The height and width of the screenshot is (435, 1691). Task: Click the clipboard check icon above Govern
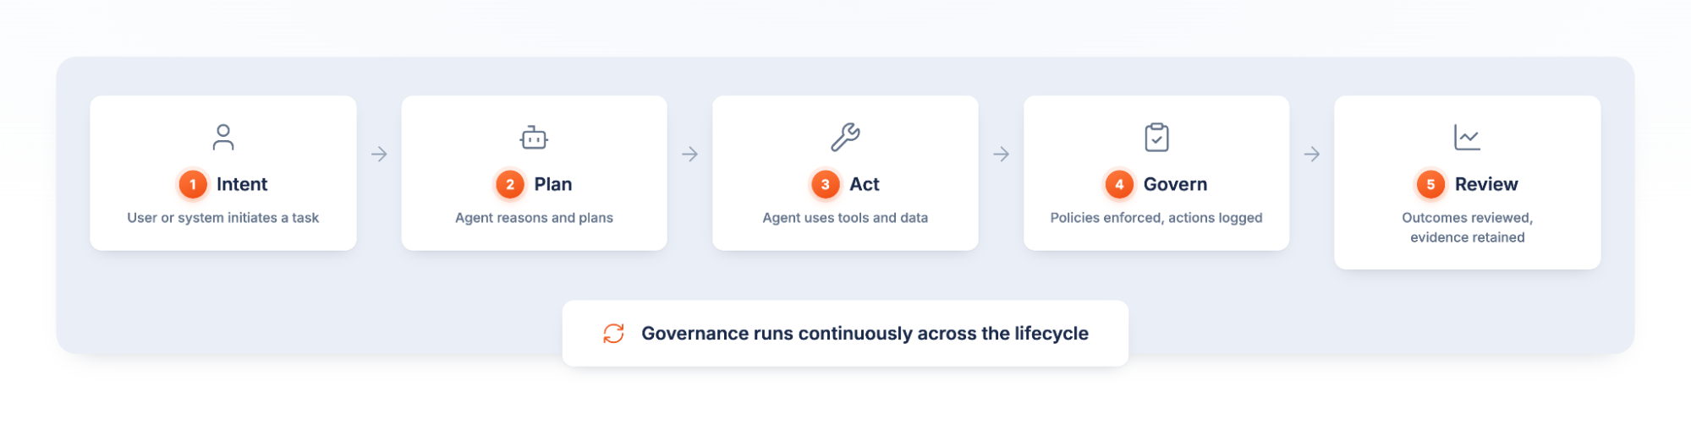pos(1156,137)
